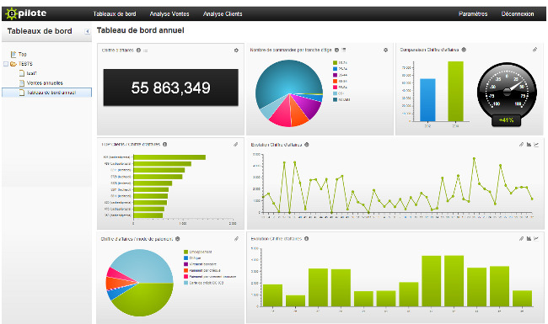Open the Analyse Clients menu

coord(223,14)
